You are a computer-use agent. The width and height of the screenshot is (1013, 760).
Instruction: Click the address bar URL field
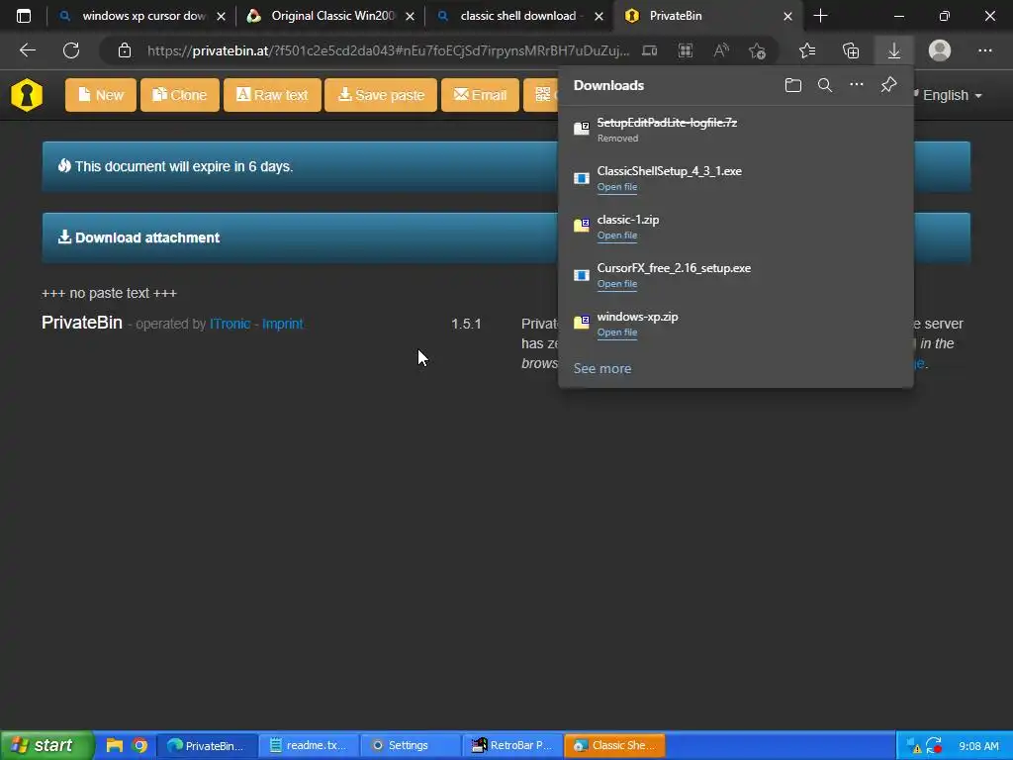(x=388, y=50)
